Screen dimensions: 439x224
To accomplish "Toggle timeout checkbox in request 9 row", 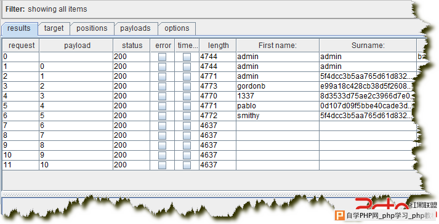I will tap(187, 145).
